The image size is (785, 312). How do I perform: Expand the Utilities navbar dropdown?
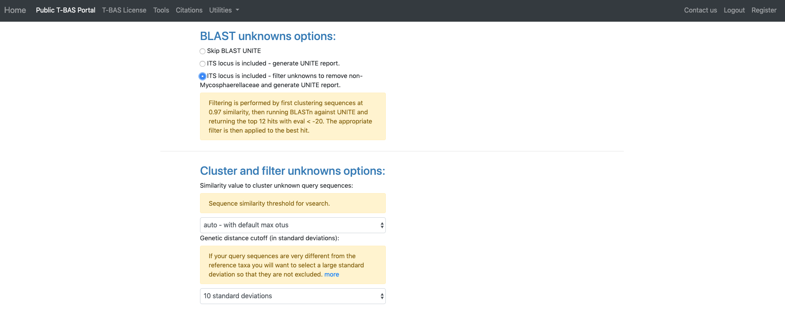(x=224, y=10)
